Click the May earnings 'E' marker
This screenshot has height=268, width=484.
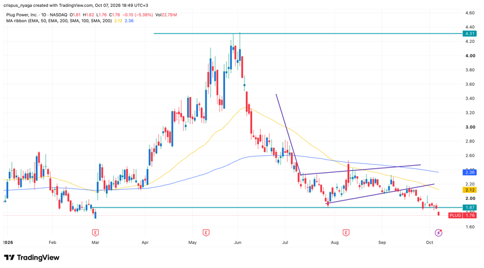tap(206, 233)
